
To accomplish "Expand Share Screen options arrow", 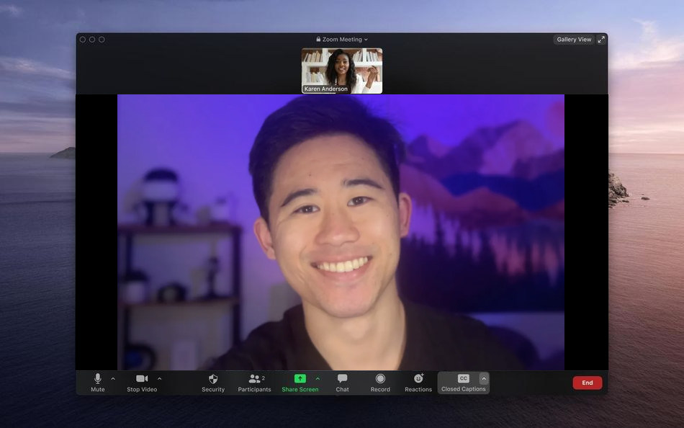I will (x=318, y=379).
